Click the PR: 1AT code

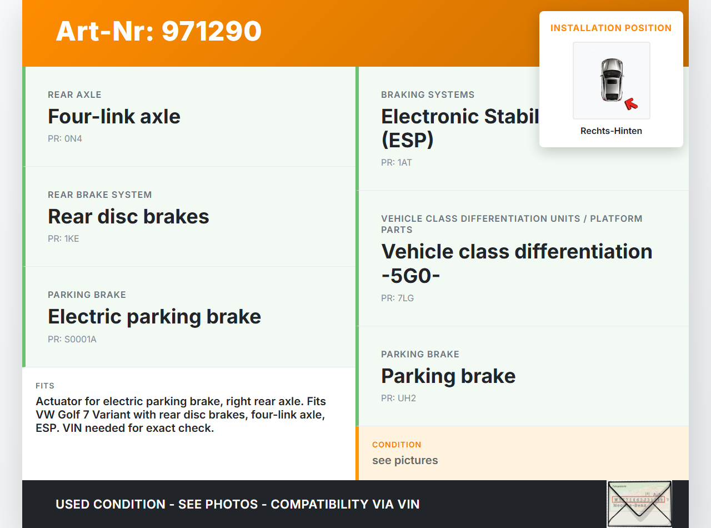tap(397, 163)
